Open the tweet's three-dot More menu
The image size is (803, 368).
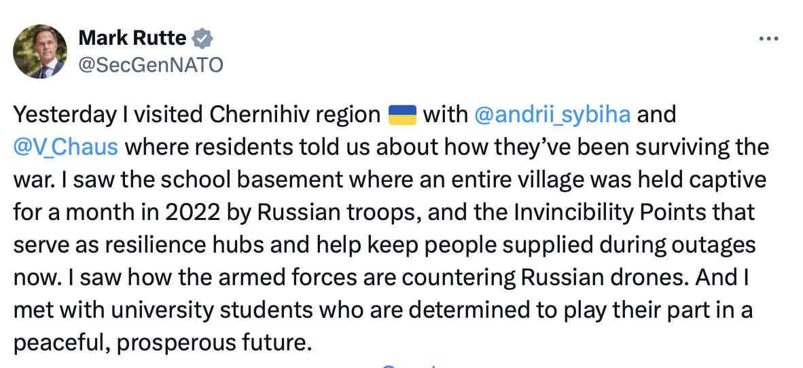pyautogui.click(x=768, y=39)
